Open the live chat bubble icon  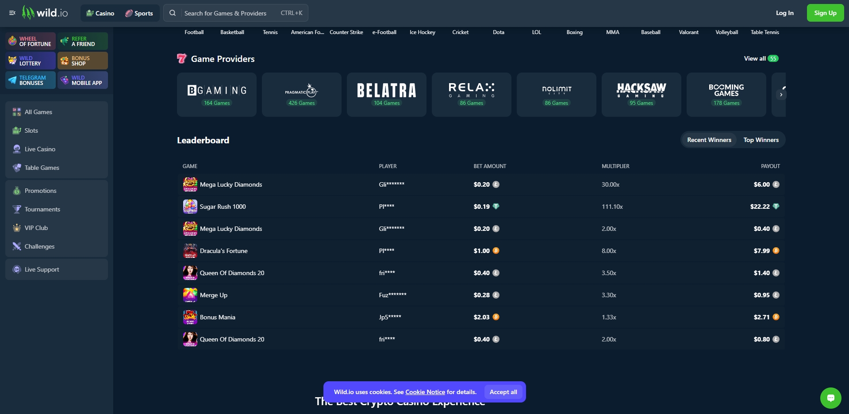point(830,398)
